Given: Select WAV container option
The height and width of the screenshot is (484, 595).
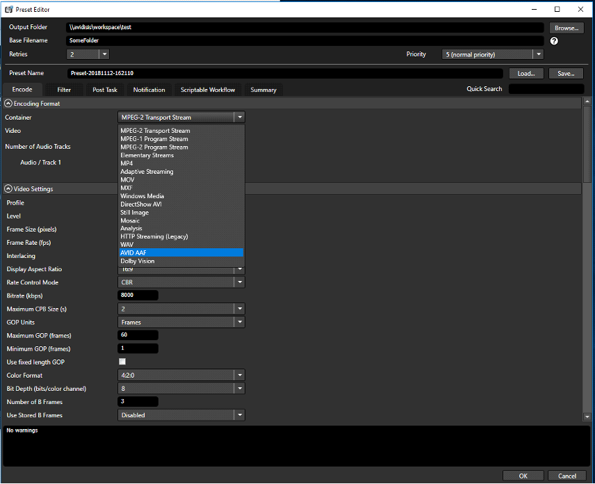Looking at the screenshot, I should pyautogui.click(x=181, y=245).
